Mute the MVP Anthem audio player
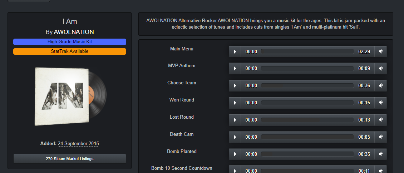Screen dimensions: 404x173 pos(380,69)
